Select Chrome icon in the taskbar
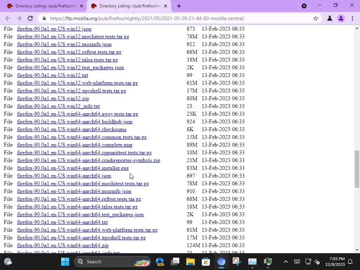The width and height of the screenshot is (360, 270). click(221, 262)
